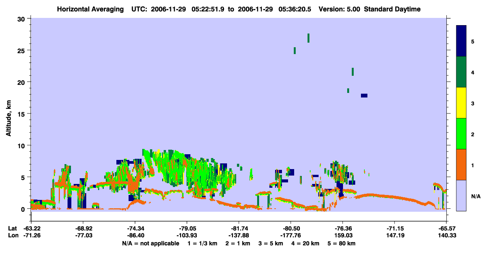Click latitude value -65.57
Viewport: 496px width, 254px height.
coord(447,228)
